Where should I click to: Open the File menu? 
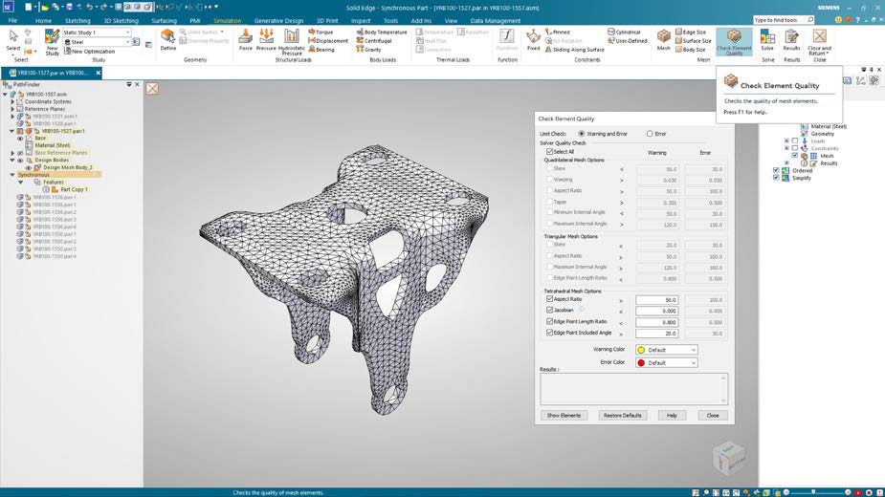12,21
